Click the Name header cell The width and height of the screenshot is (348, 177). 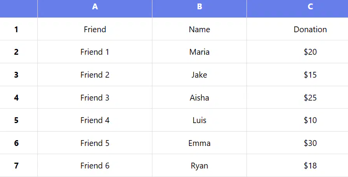pos(199,29)
